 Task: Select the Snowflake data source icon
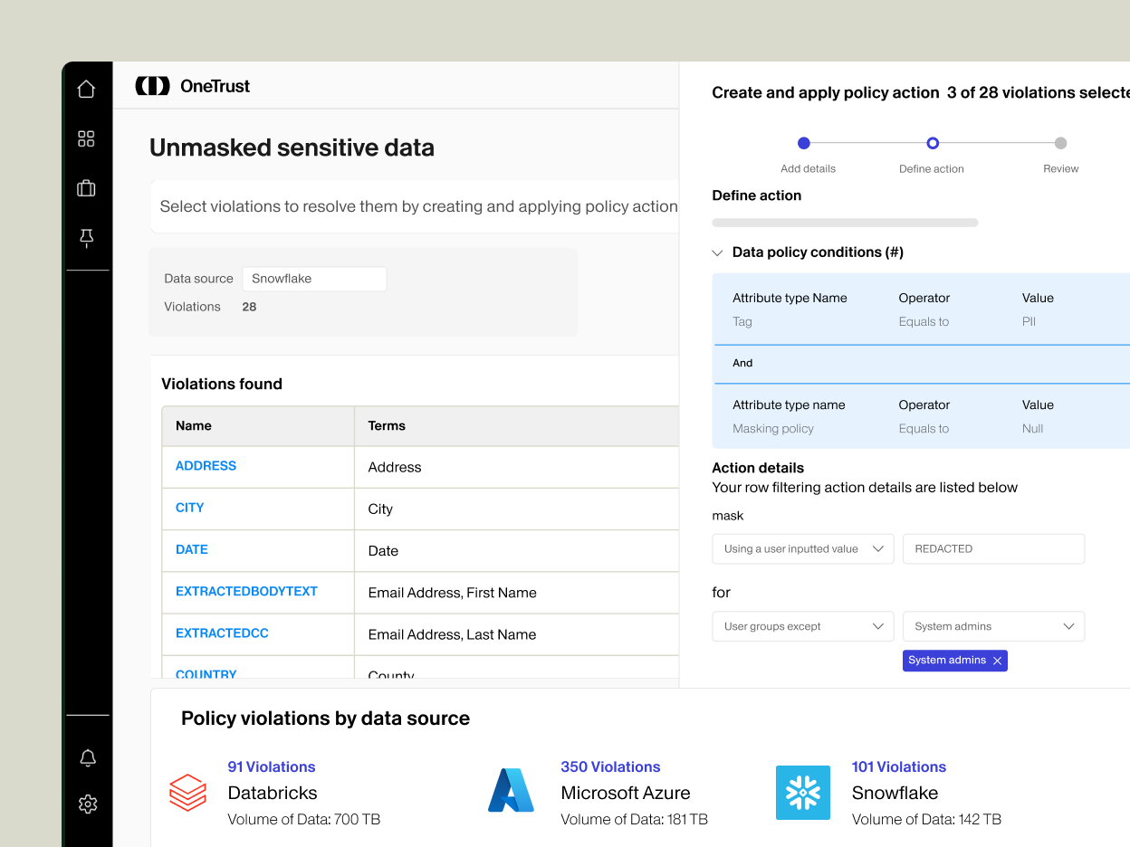pos(803,792)
